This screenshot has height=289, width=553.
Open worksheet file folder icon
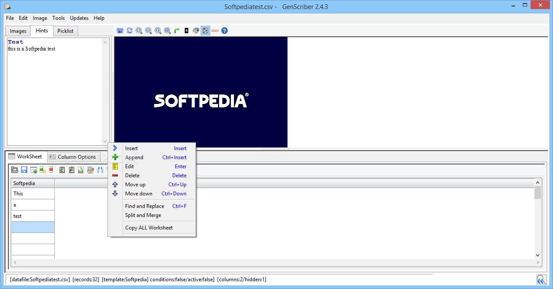pos(15,170)
